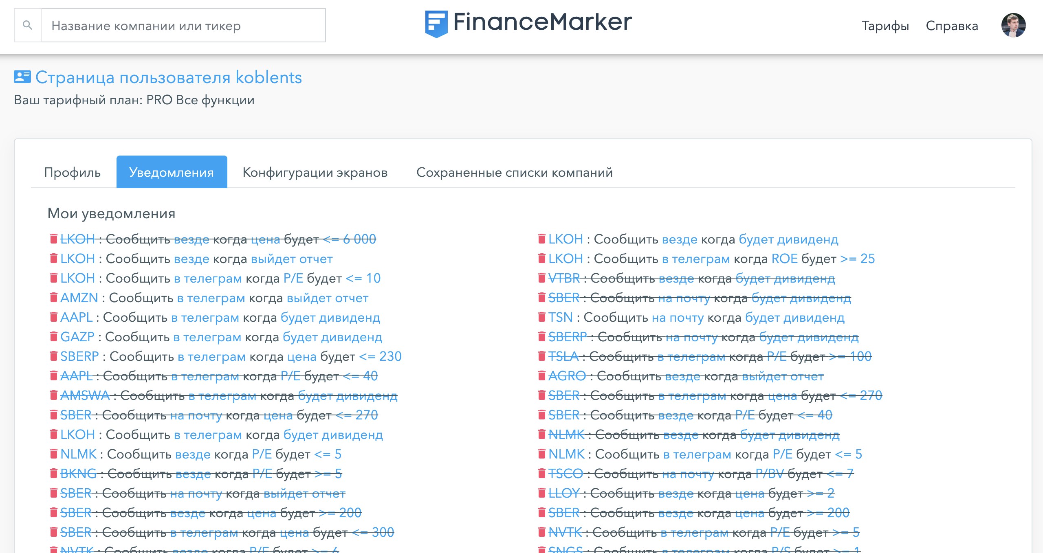
Task: Delete the AMSWA дивиденд notification
Action: tap(53, 395)
